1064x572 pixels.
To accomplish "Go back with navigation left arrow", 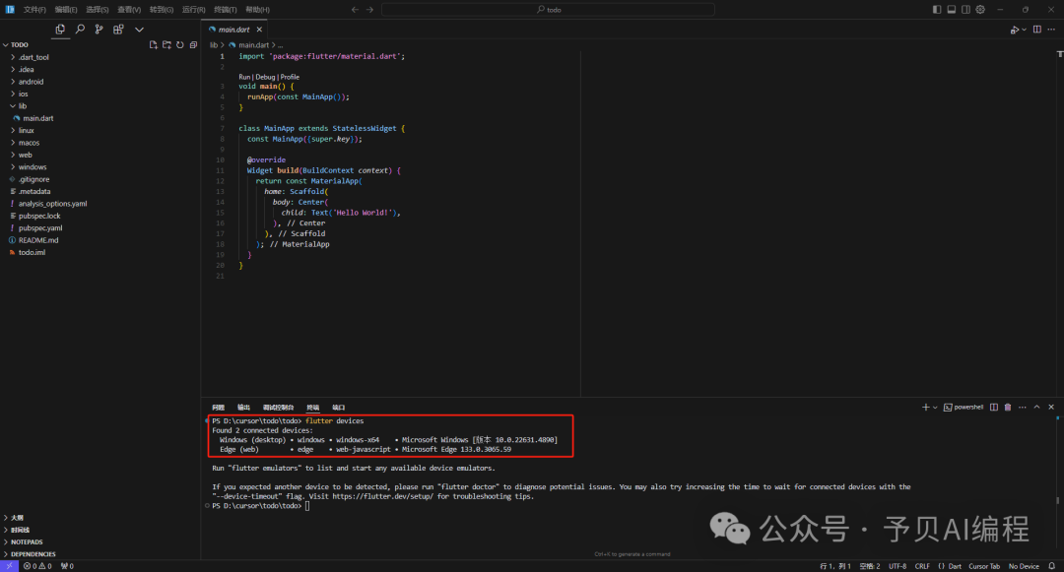I will [x=355, y=10].
